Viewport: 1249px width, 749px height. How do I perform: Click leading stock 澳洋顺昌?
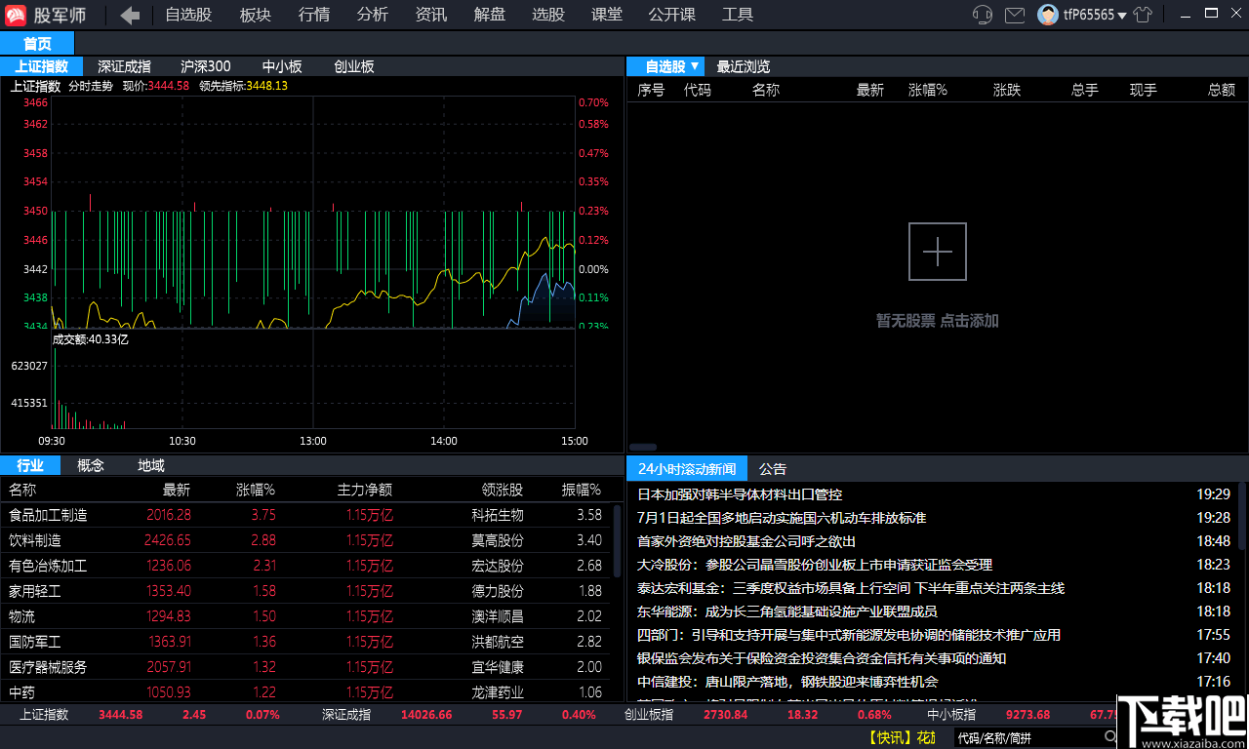pos(498,616)
